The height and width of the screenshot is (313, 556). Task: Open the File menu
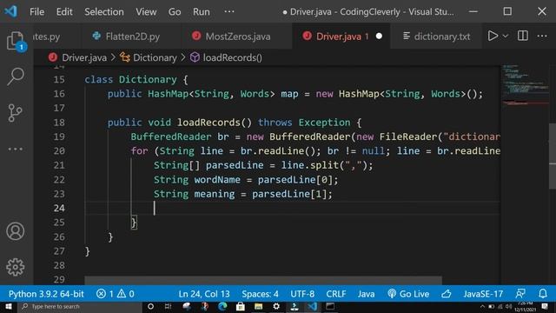pos(36,11)
